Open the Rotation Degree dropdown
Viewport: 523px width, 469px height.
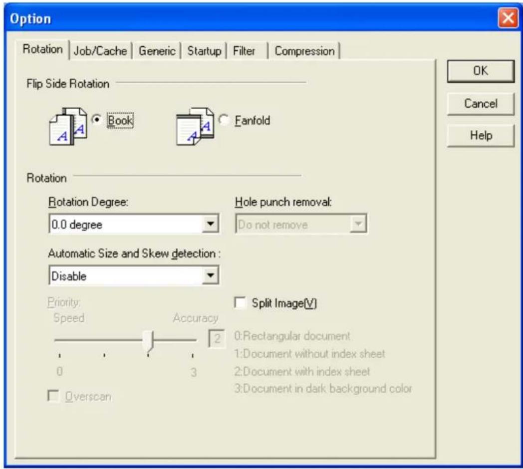134,224
